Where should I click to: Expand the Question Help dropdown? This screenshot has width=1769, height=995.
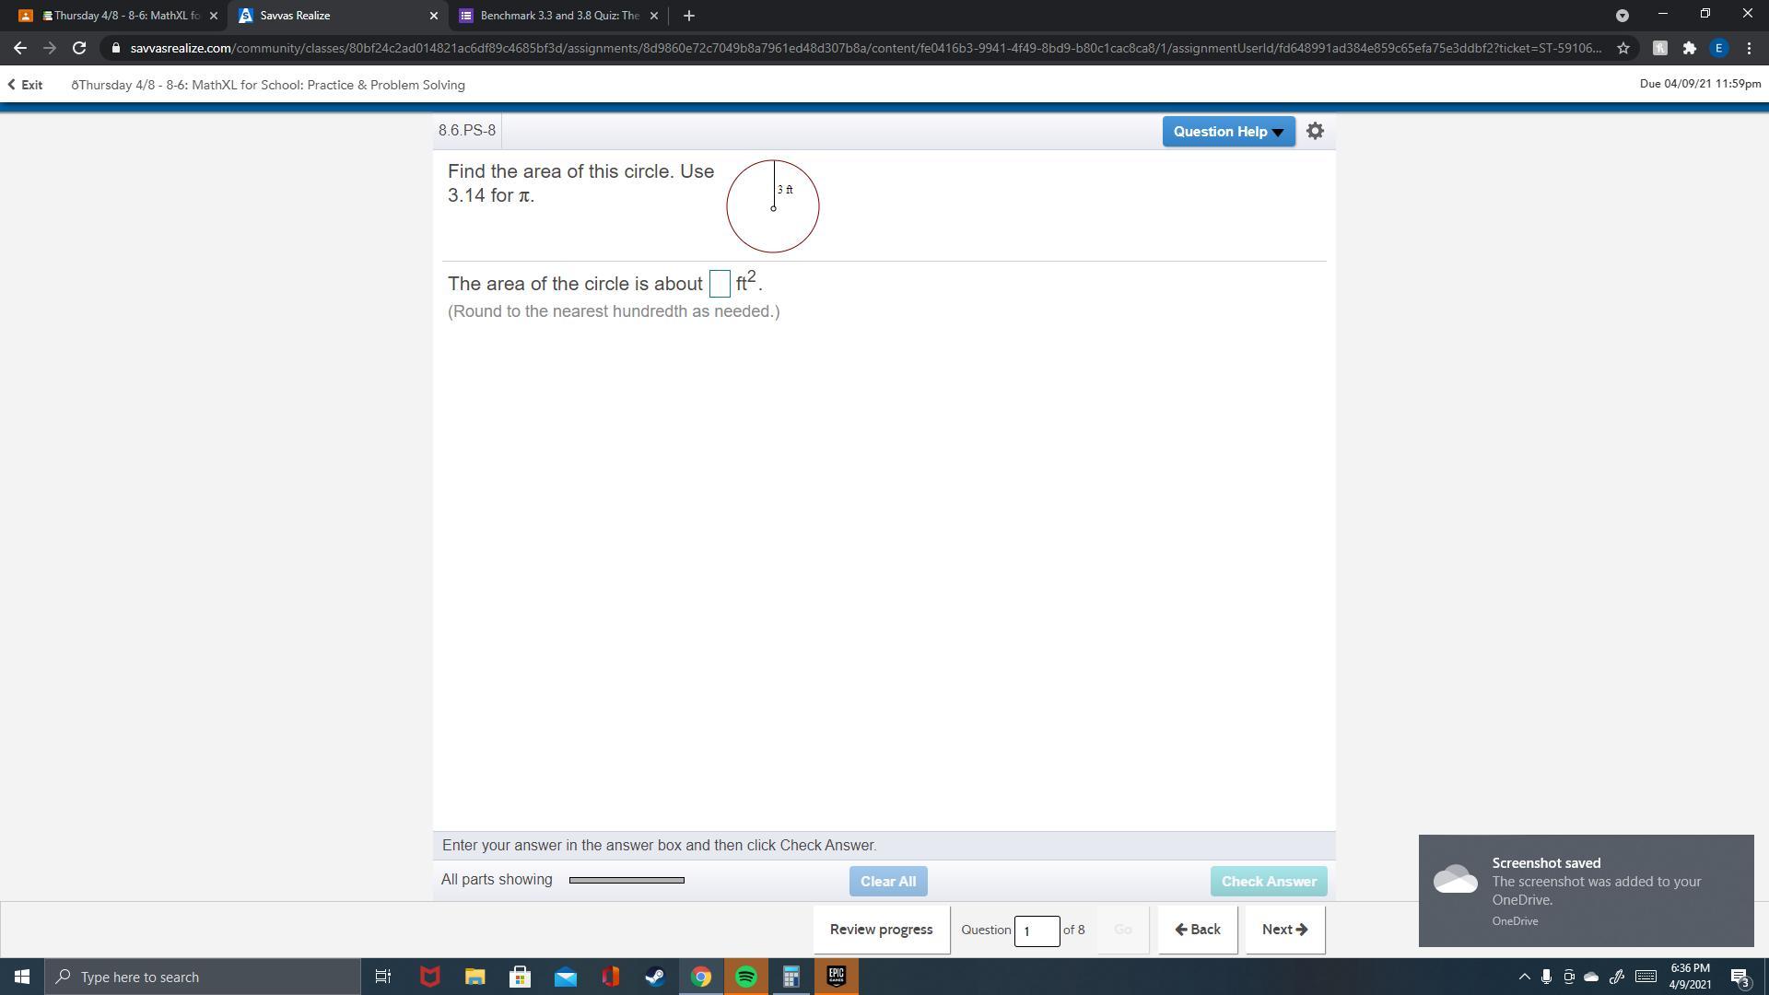[x=1228, y=131]
